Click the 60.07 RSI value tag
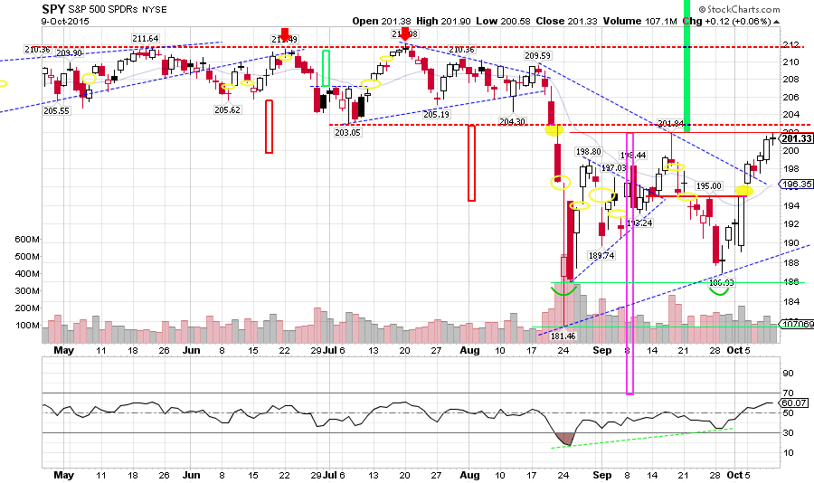Viewport: 814px width, 483px height. click(x=794, y=403)
